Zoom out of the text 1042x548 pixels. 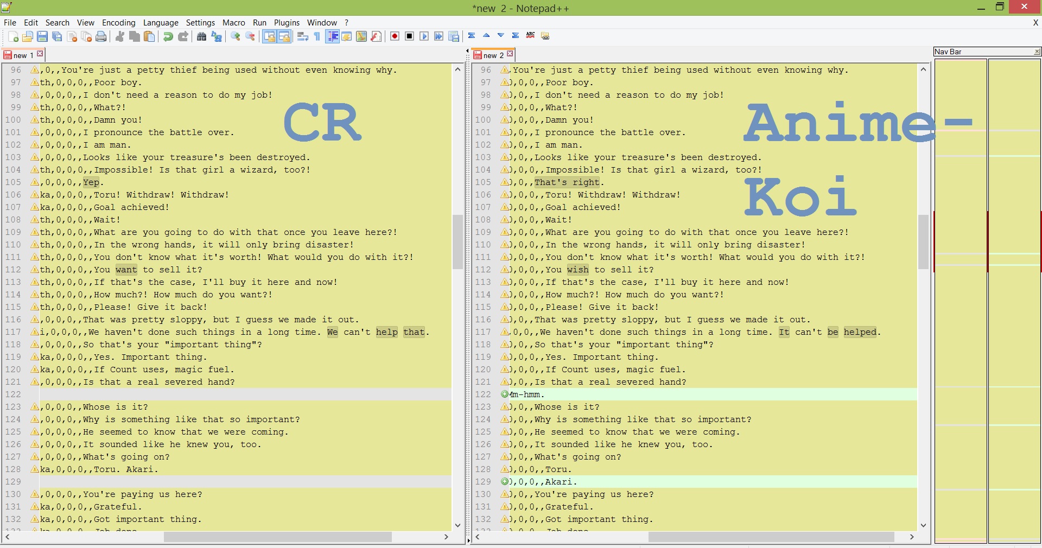250,36
